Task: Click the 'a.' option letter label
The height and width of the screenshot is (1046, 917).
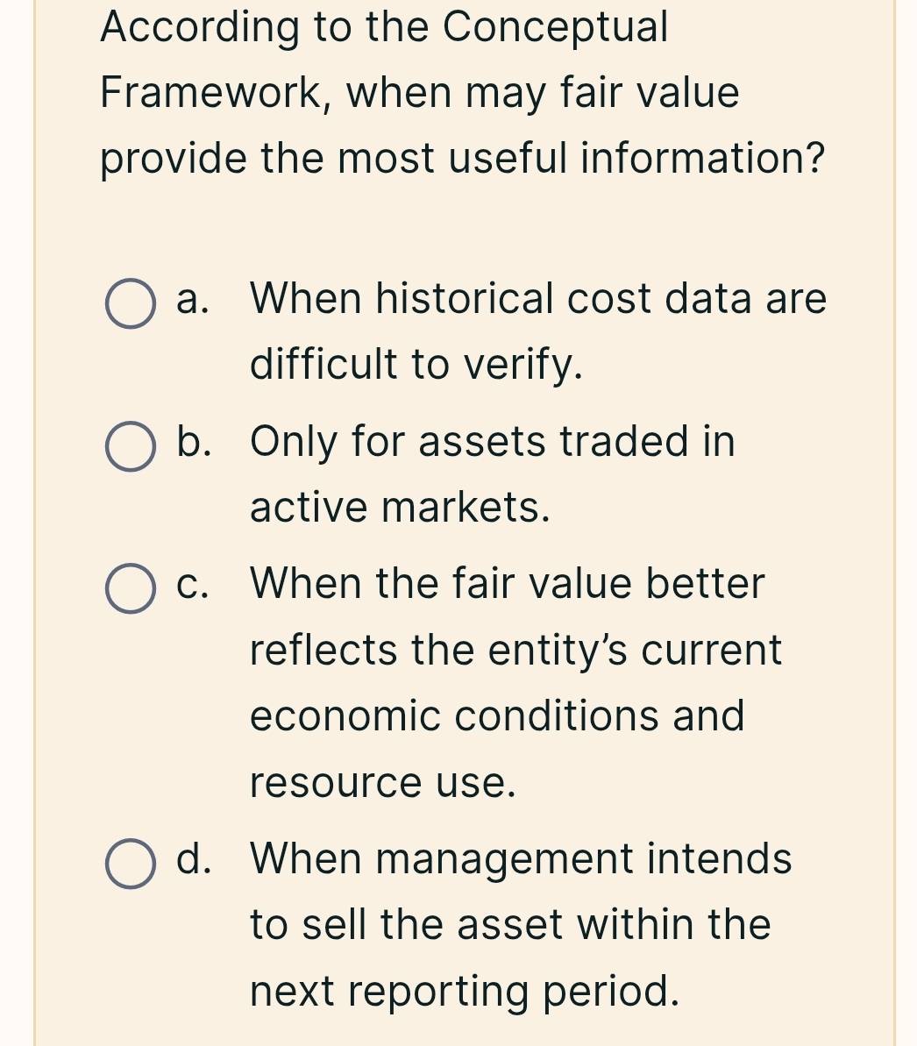Action: click(x=193, y=299)
